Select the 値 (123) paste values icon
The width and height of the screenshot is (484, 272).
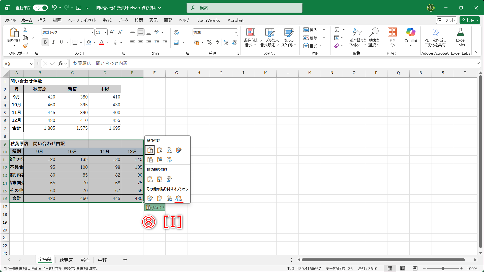[150, 179]
